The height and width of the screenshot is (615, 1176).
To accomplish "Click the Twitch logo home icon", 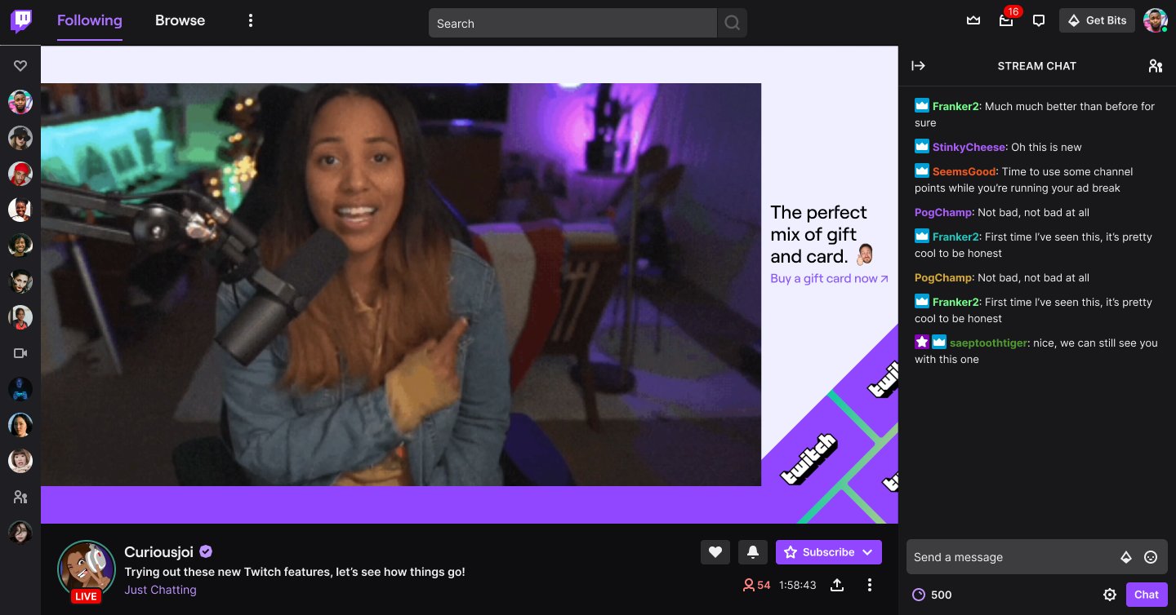I will (x=21, y=21).
